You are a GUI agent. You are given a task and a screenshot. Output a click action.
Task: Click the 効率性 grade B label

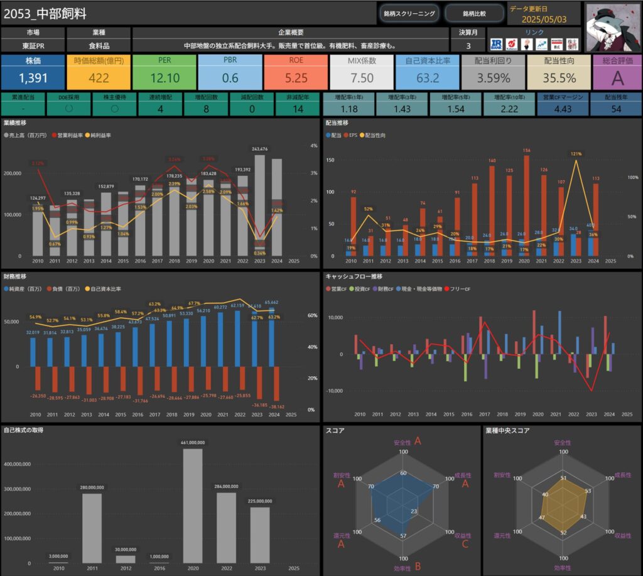pyautogui.click(x=418, y=567)
